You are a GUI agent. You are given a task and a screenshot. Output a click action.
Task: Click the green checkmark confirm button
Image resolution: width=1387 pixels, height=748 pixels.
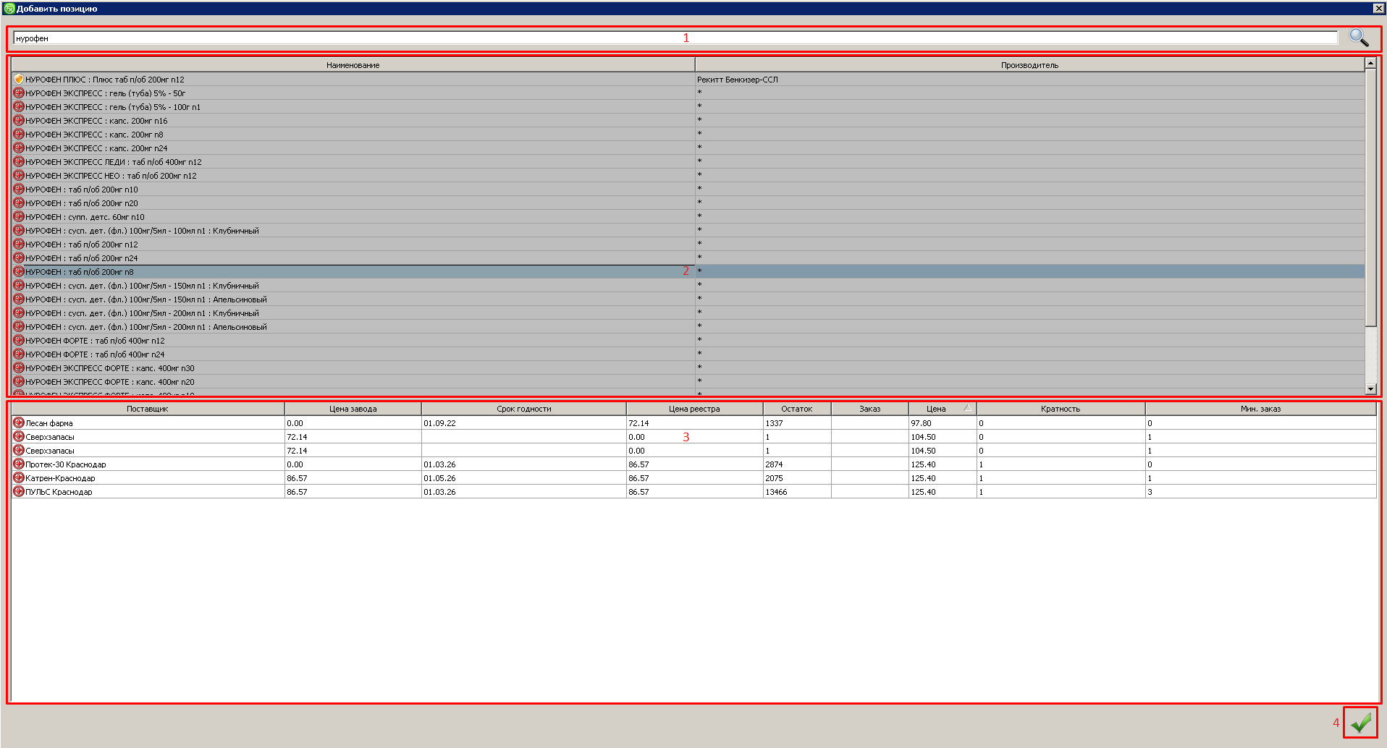coord(1360,722)
